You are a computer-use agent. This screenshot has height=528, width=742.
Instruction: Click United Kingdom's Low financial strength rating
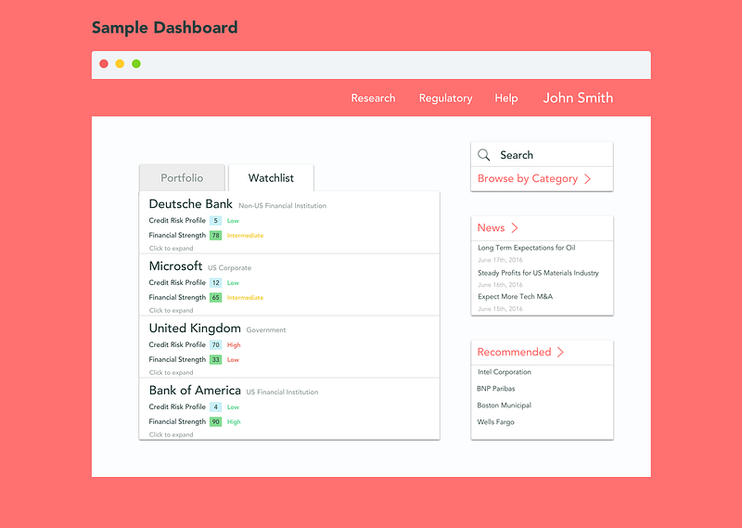233,359
